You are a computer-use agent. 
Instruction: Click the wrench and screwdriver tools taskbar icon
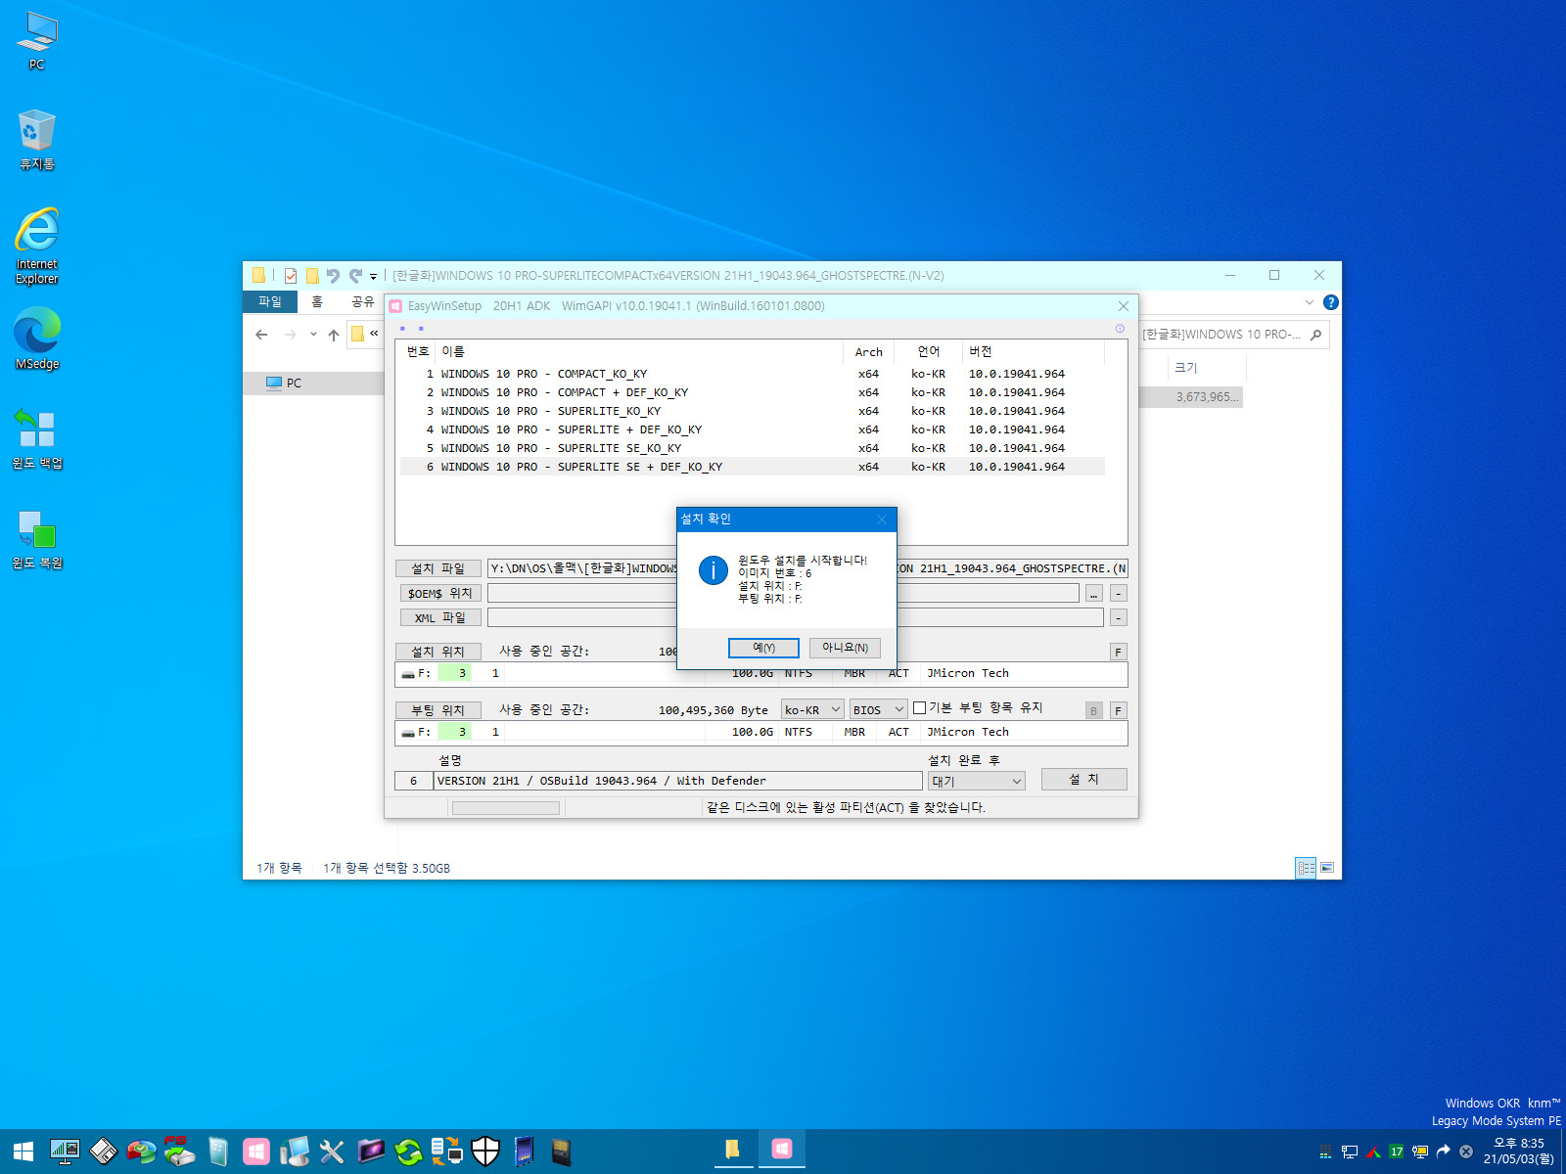[x=332, y=1151]
